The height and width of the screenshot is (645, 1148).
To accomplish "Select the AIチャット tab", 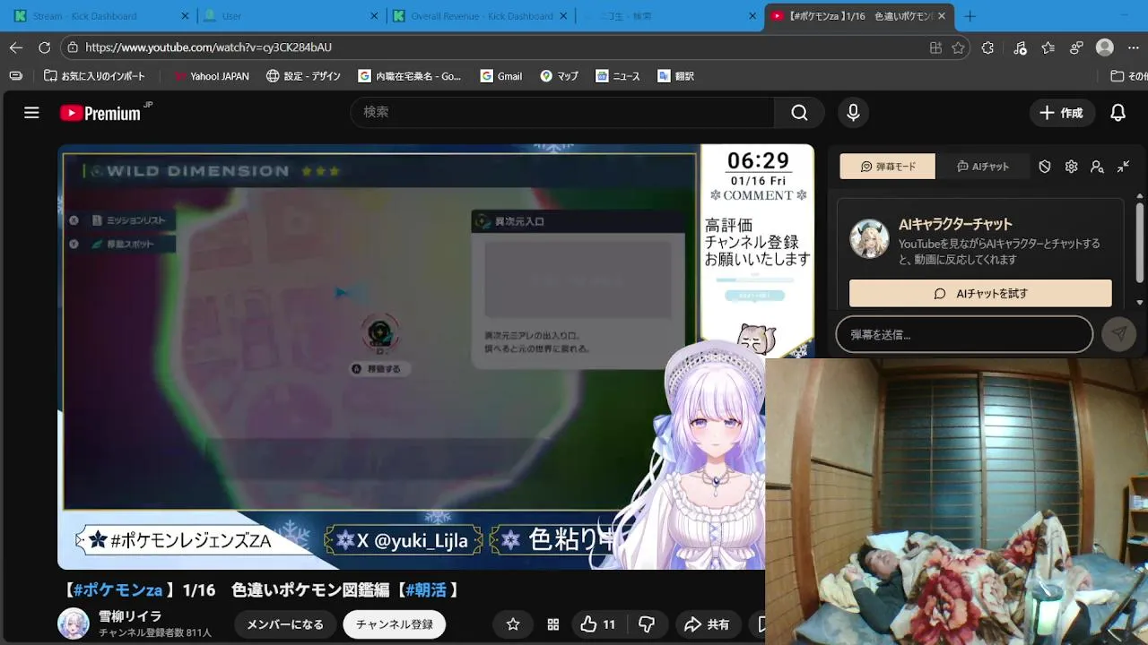I will pyautogui.click(x=982, y=167).
